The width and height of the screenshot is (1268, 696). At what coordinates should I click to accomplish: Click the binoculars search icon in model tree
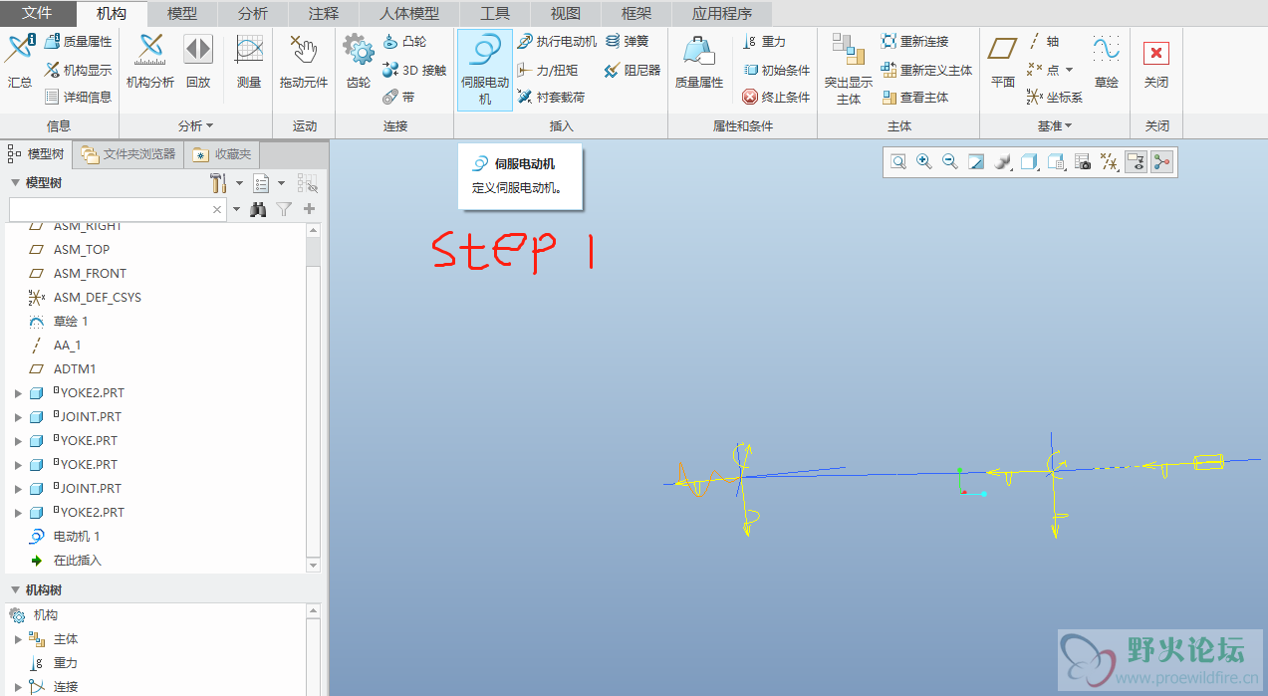click(258, 209)
